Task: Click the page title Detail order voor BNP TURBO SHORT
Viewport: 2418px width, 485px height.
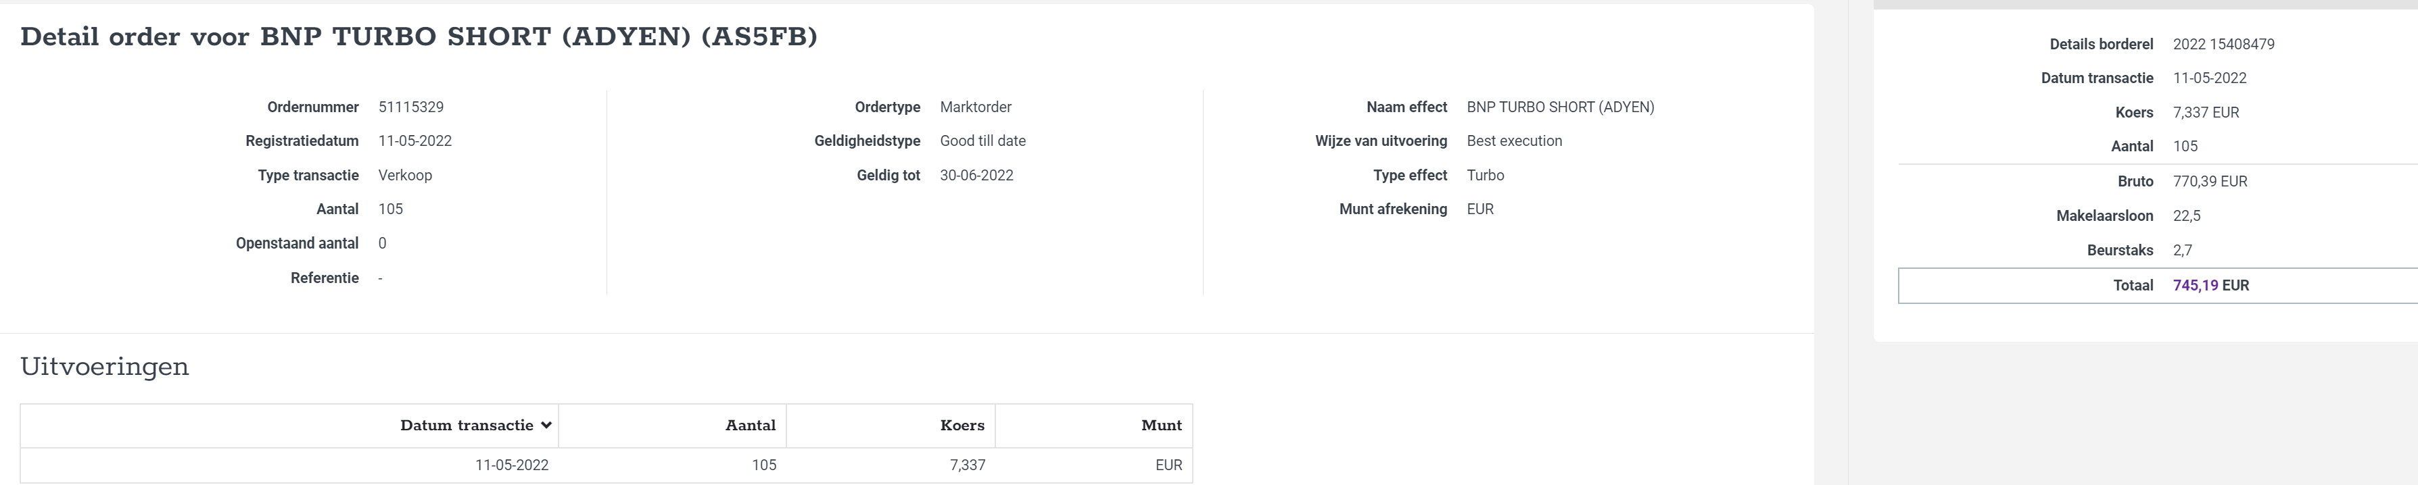Action: [x=419, y=36]
